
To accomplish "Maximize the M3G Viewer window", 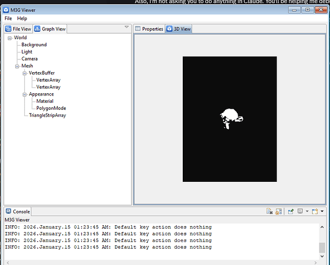I will pyautogui.click(x=307, y=10).
